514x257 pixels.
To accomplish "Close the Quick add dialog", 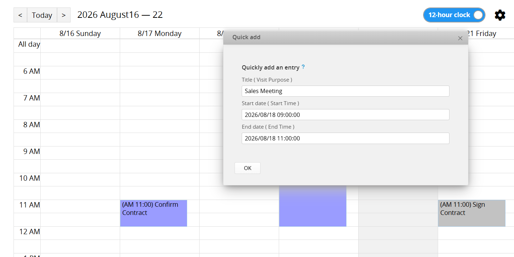I will tap(460, 38).
